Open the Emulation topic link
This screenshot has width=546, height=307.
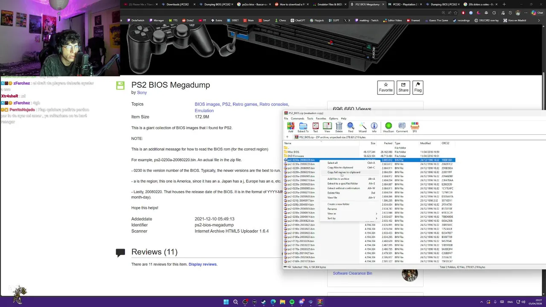pyautogui.click(x=204, y=110)
